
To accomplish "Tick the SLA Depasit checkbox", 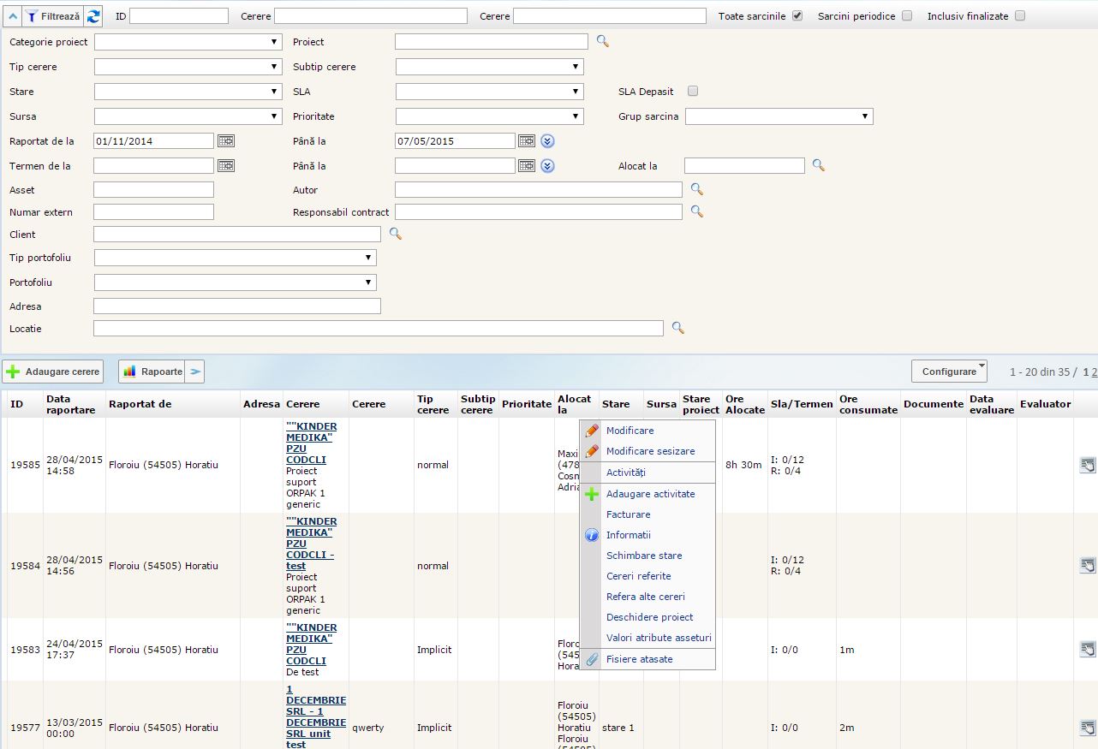I will pyautogui.click(x=693, y=91).
